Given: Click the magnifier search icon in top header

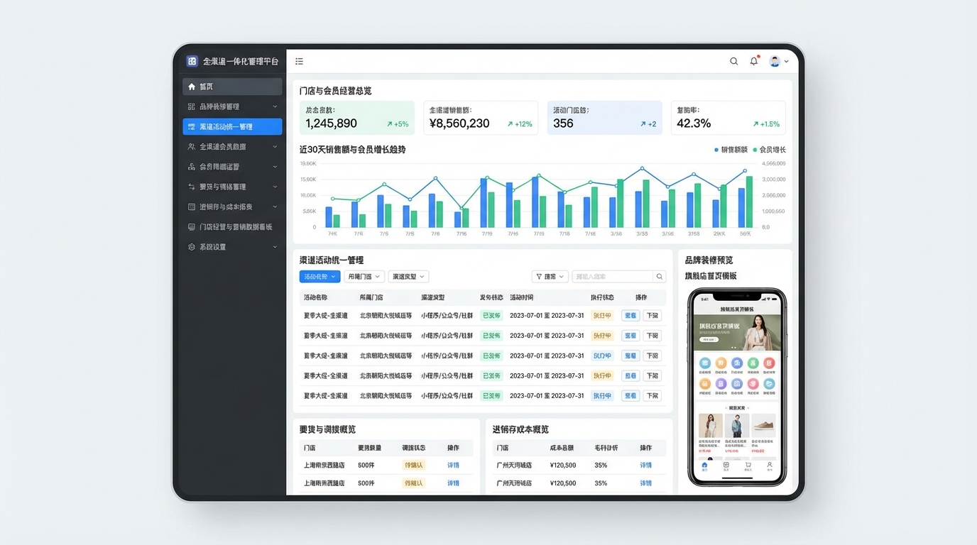Looking at the screenshot, I should (733, 62).
